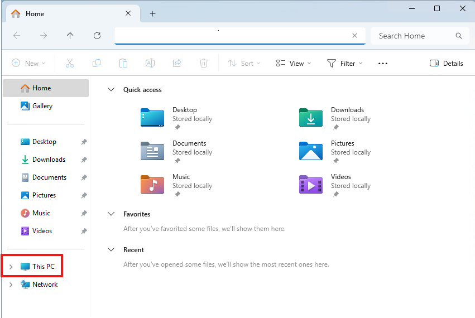Open Desktop in the sidebar
This screenshot has height=318, width=475.
pyautogui.click(x=44, y=142)
